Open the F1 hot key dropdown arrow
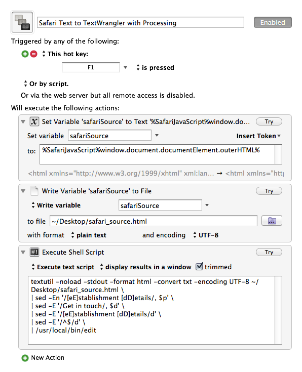The height and width of the screenshot is (372, 302). coord(125,68)
